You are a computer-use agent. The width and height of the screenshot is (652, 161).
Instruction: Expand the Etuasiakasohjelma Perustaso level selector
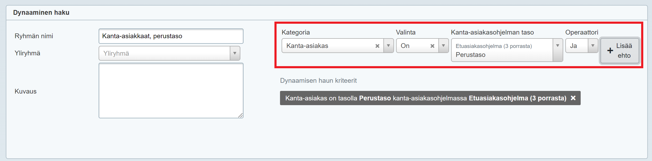(x=501, y=50)
